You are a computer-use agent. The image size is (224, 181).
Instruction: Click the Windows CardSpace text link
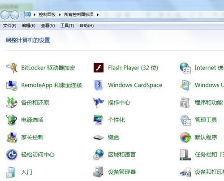pyautogui.click(x=135, y=85)
